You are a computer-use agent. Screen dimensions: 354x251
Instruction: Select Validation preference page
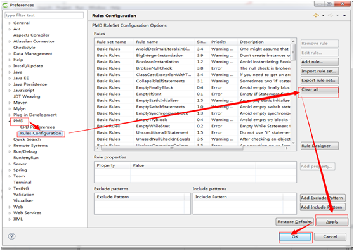(23, 195)
